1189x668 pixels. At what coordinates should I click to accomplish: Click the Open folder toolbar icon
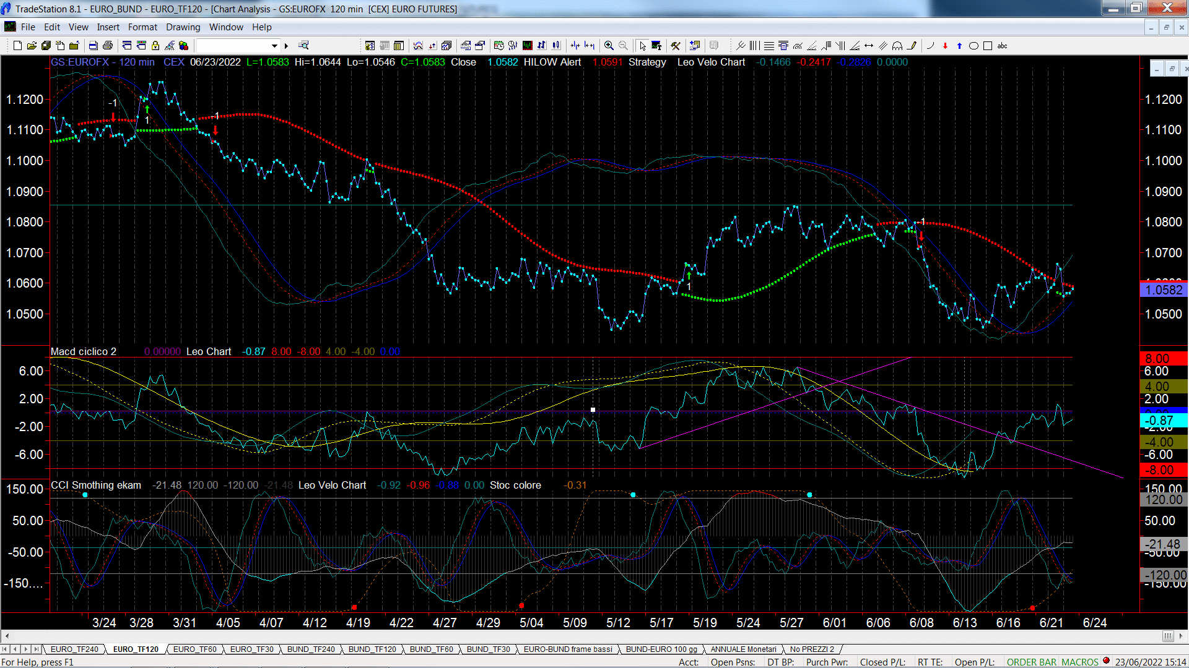(x=32, y=45)
